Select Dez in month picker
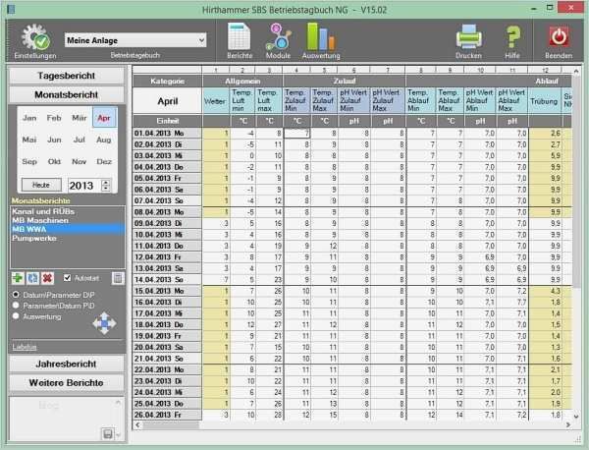 [104, 162]
